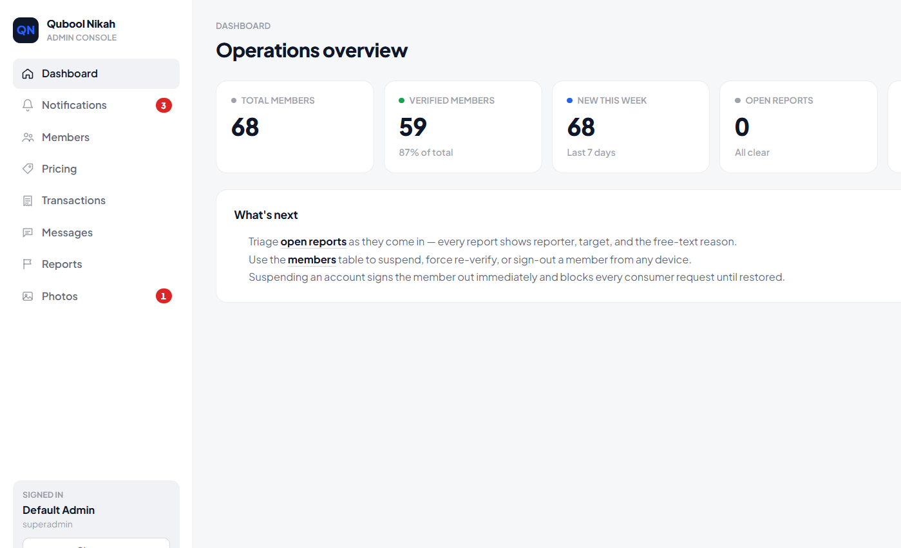
Task: Click the Notifications bell icon
Action: (x=28, y=105)
